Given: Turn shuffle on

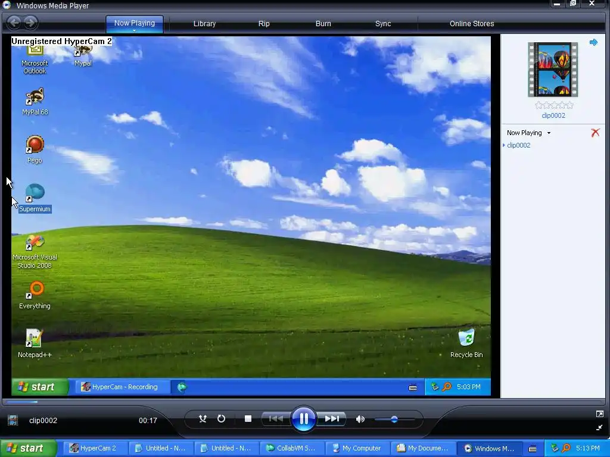Looking at the screenshot, I should click(203, 418).
